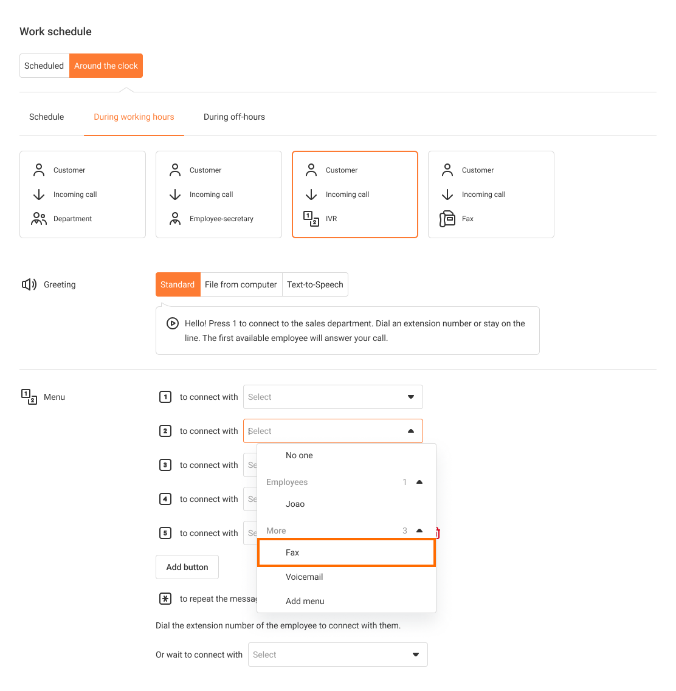Click the Fax machine icon
This screenshot has width=676, height=691.
(447, 219)
